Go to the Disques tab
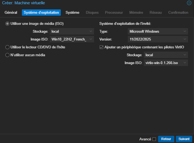This screenshot has width=194, height=143. (92, 12)
